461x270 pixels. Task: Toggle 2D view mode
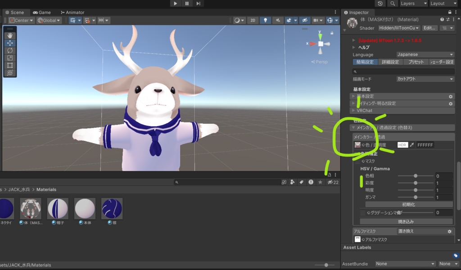point(253,20)
